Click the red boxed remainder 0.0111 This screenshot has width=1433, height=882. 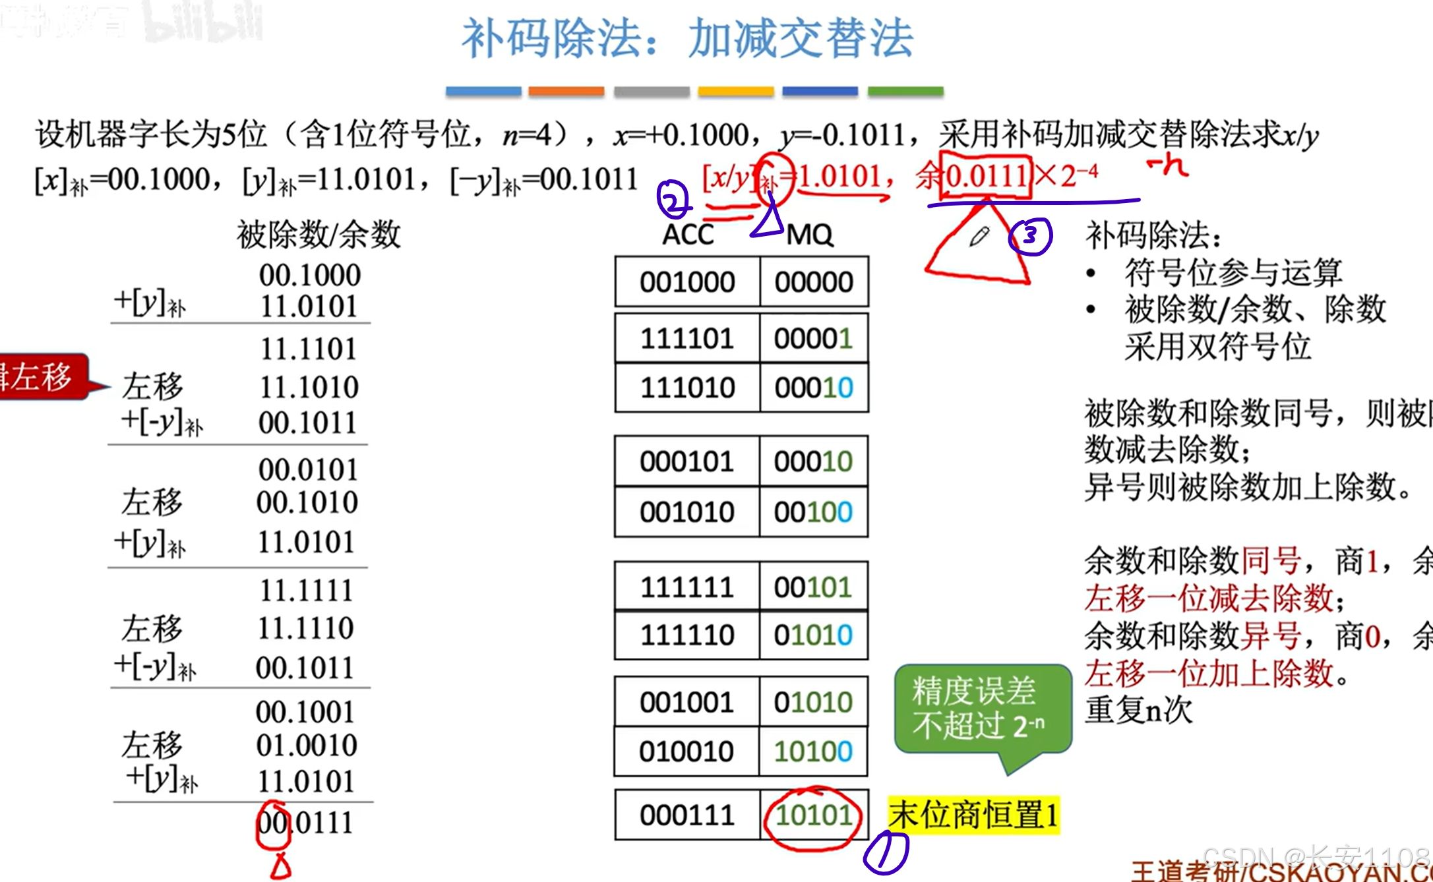pyautogui.click(x=985, y=177)
